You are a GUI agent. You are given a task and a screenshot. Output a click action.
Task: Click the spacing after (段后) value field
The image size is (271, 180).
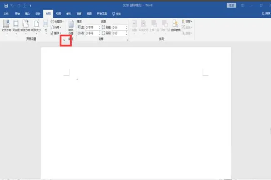[x=119, y=33]
